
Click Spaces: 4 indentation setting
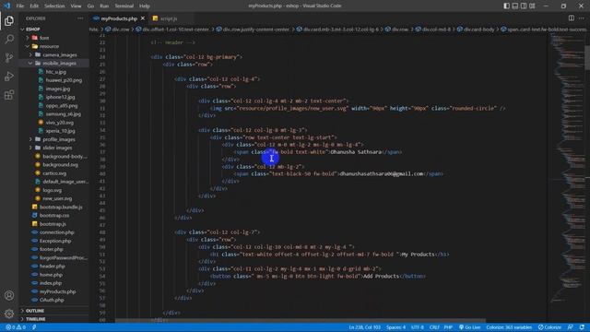pyautogui.click(x=395, y=327)
